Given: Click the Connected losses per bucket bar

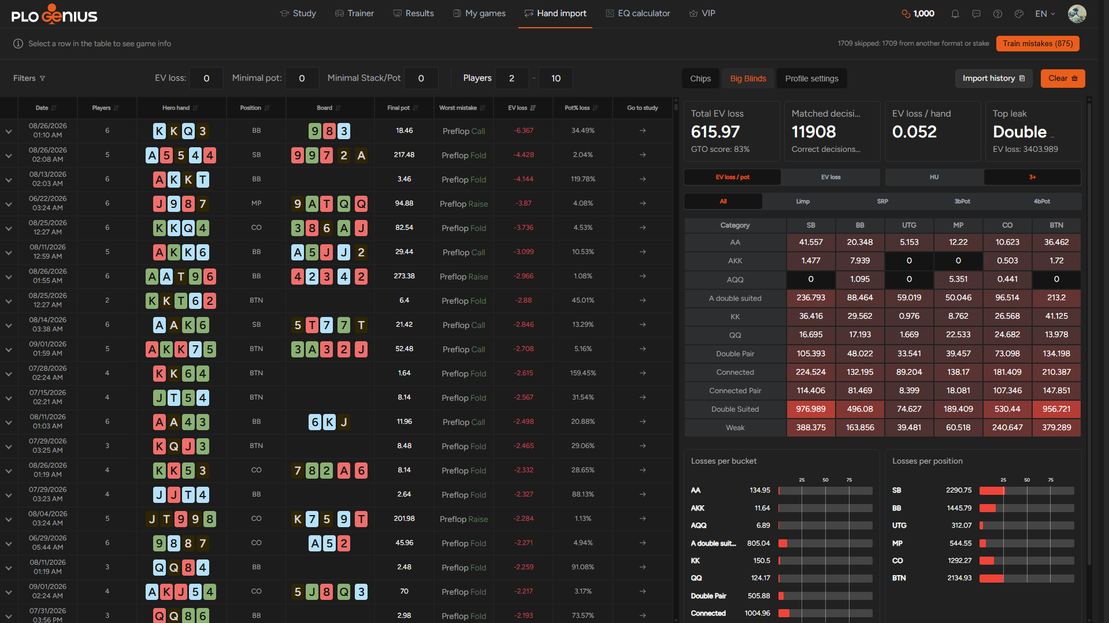Looking at the screenshot, I should coord(825,614).
